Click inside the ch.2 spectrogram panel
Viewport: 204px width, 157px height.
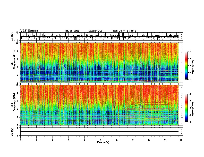[x=99, y=105]
